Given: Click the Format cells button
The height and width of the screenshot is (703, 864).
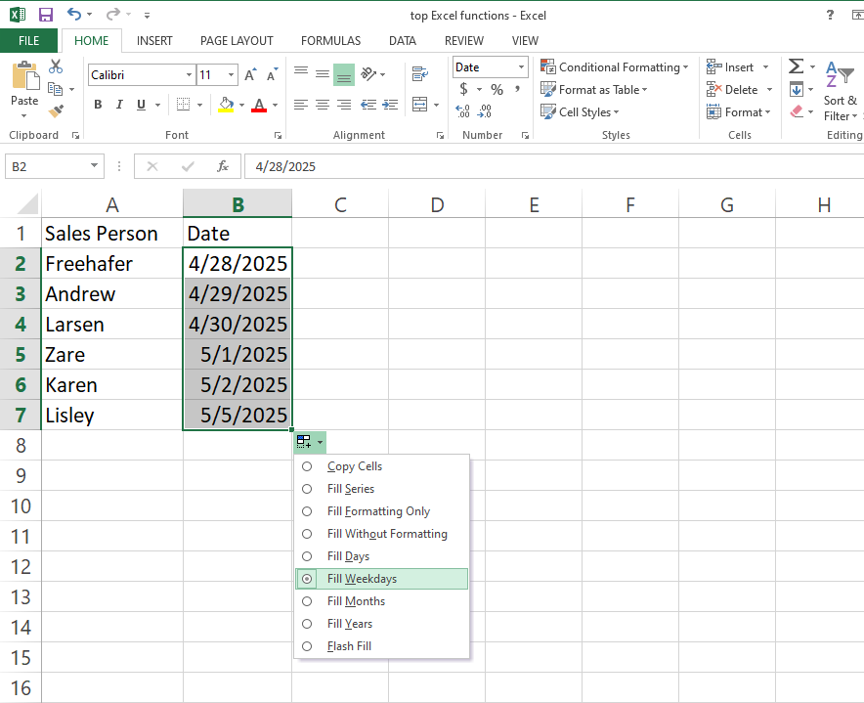Looking at the screenshot, I should tap(738, 111).
